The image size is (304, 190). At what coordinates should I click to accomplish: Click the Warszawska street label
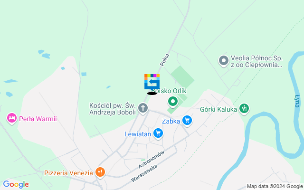point(144,173)
